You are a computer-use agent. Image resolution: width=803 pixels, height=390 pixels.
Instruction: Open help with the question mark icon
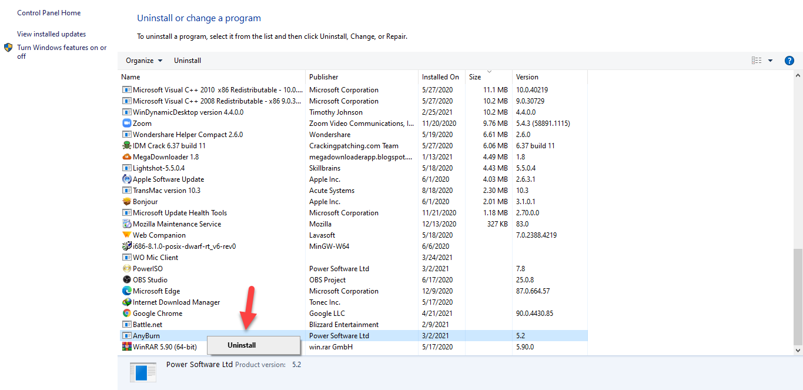point(789,61)
